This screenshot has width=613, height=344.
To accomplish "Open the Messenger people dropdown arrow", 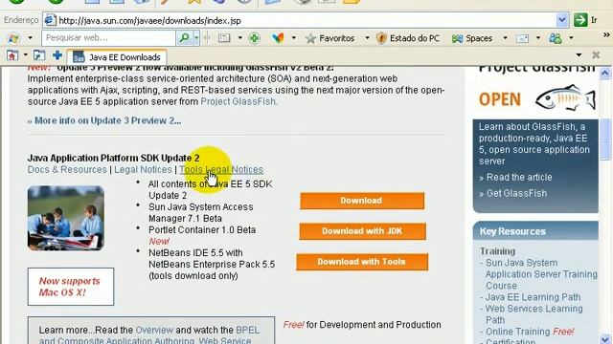I will click(571, 38).
